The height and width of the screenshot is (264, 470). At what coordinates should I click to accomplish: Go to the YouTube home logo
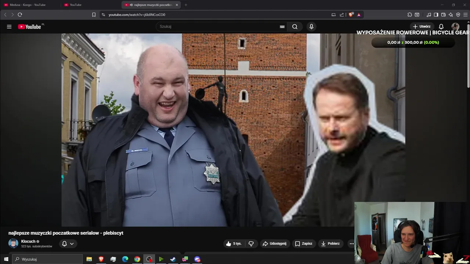point(29,26)
